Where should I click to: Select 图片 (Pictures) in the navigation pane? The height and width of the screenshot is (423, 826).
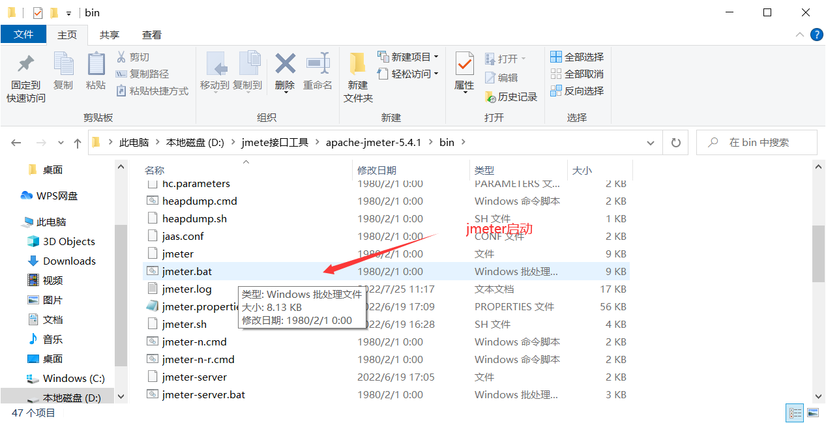[x=45, y=300]
